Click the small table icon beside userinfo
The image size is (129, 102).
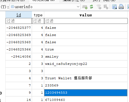click(12, 7)
